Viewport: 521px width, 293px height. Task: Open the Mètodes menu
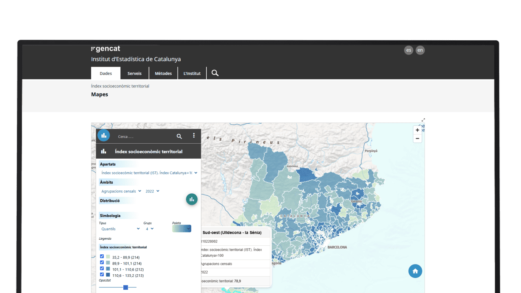tap(163, 73)
